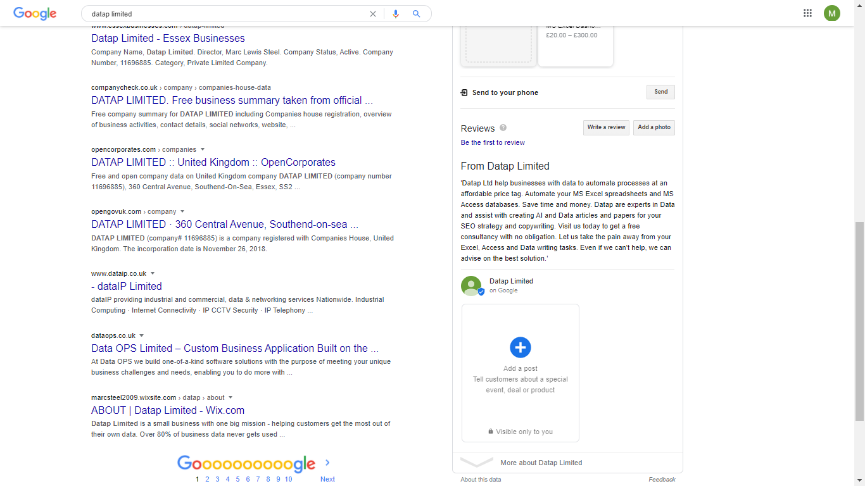865x486 pixels.
Task: Open the Google apps grid icon
Action: point(807,13)
